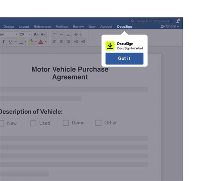The width and height of the screenshot is (204, 181).
Task: Check the New vehicle checkbox
Action: [2, 124]
